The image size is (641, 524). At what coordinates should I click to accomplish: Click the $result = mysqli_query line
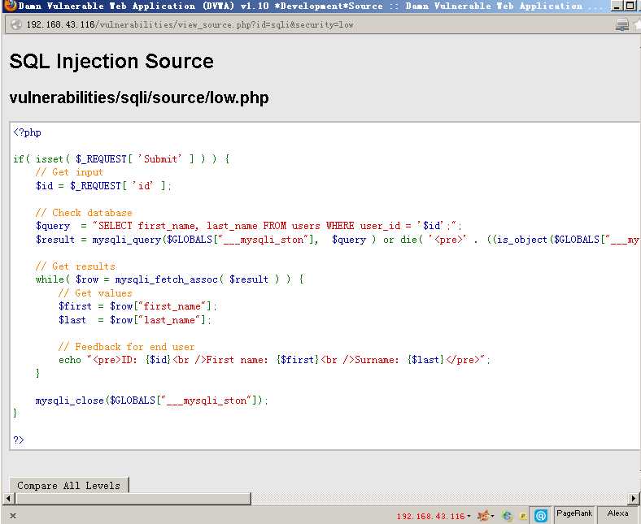point(338,240)
